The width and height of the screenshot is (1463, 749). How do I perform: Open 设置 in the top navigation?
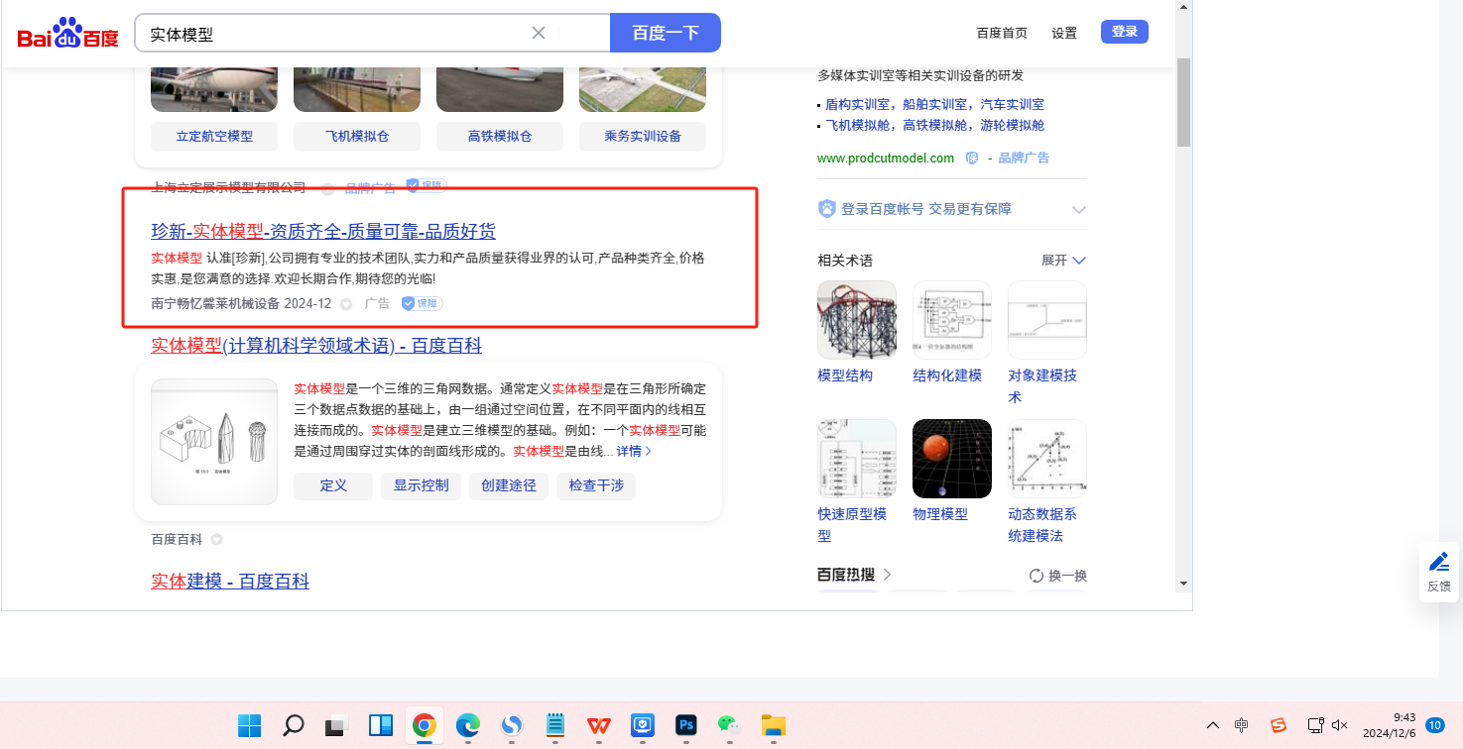coord(1064,33)
